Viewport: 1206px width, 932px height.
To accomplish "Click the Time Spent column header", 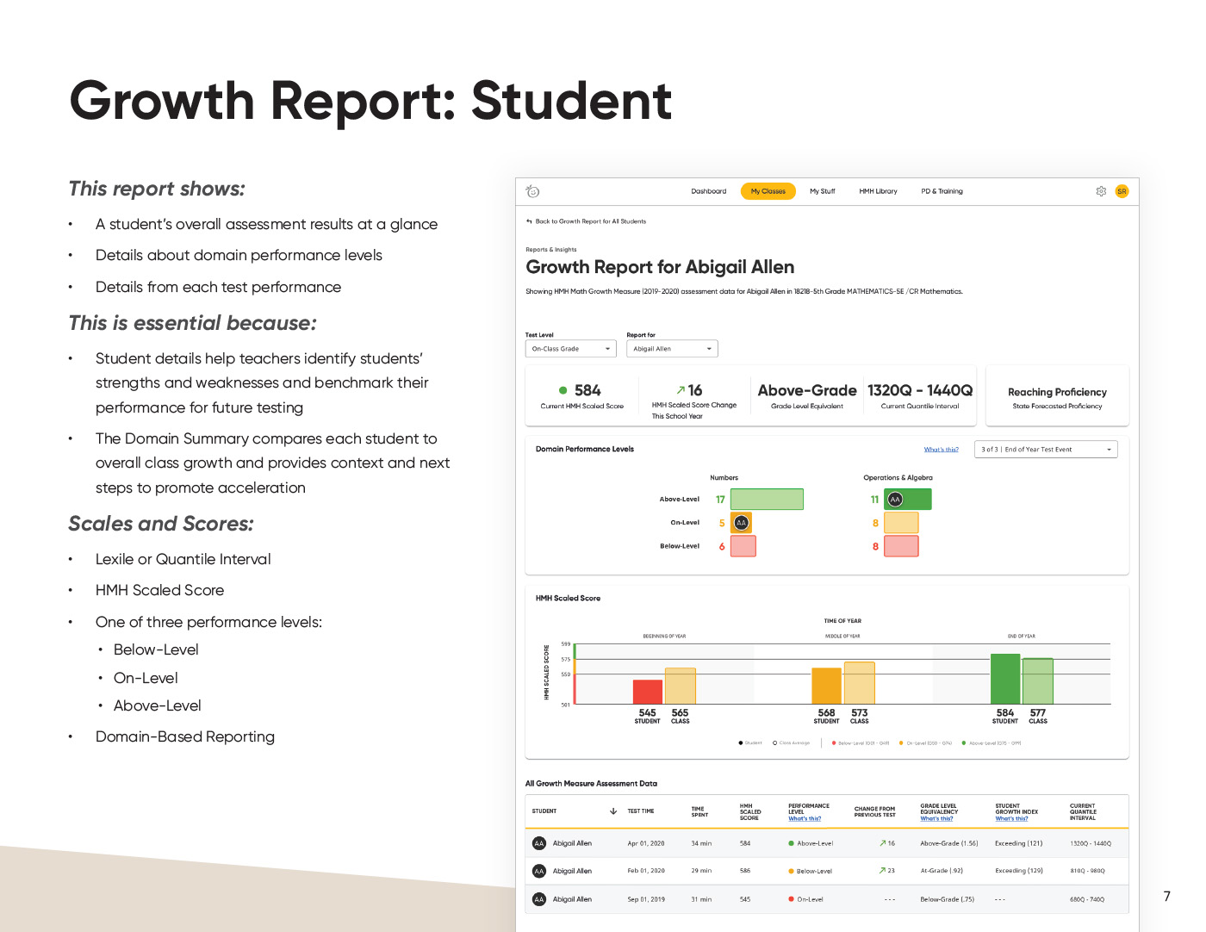I will coord(699,811).
